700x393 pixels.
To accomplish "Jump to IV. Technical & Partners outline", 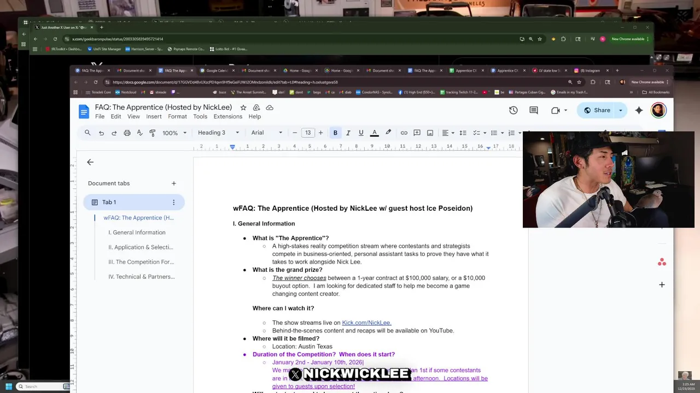I will [x=142, y=277].
